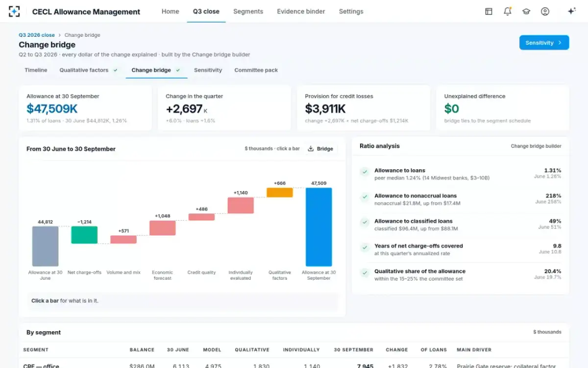Image resolution: width=588 pixels, height=368 pixels.
Task: Click the Provision for credit losses card
Action: (x=364, y=108)
